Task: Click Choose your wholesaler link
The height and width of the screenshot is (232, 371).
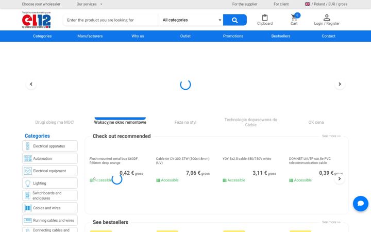Action: click(41, 4)
